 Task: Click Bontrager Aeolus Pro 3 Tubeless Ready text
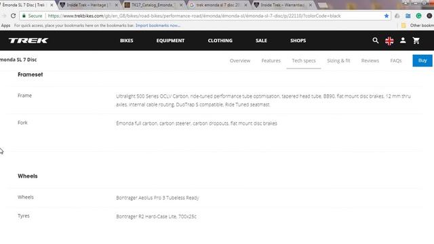pos(157,198)
